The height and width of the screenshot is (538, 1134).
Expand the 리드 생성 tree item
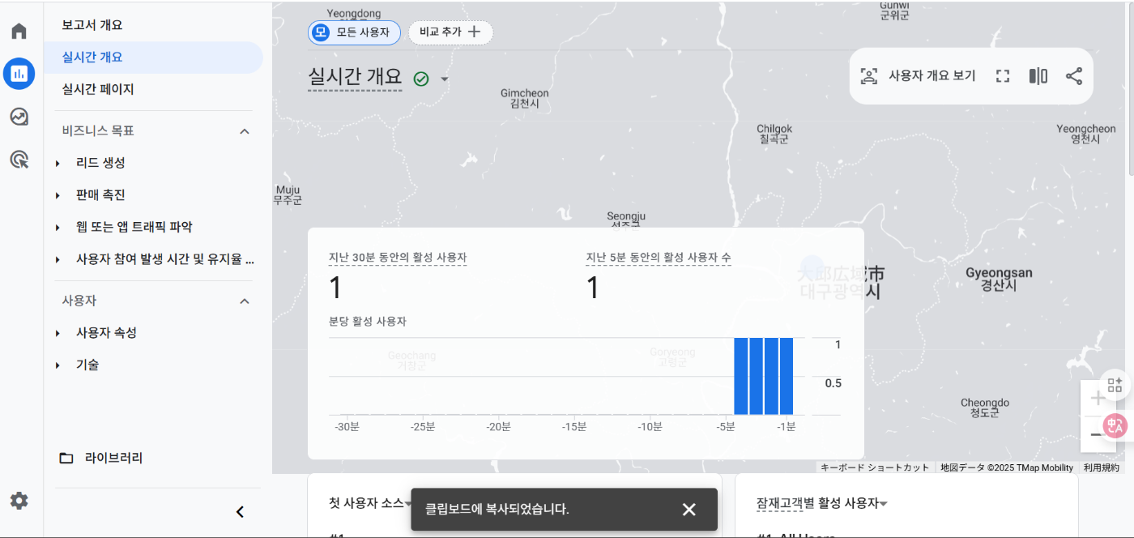[x=58, y=164]
